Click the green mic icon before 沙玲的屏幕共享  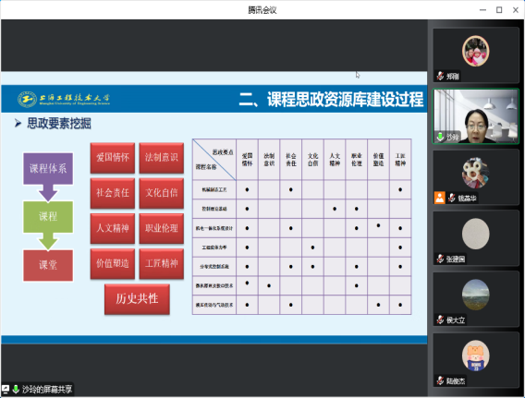click(16, 389)
